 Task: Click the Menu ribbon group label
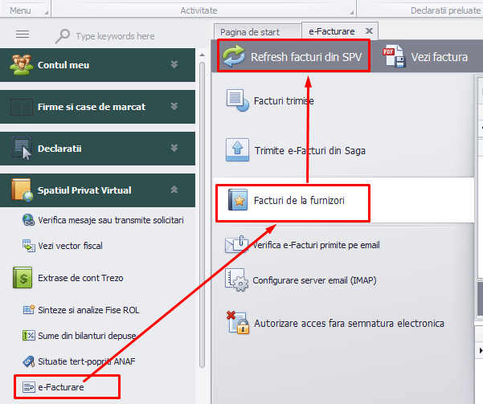20,10
